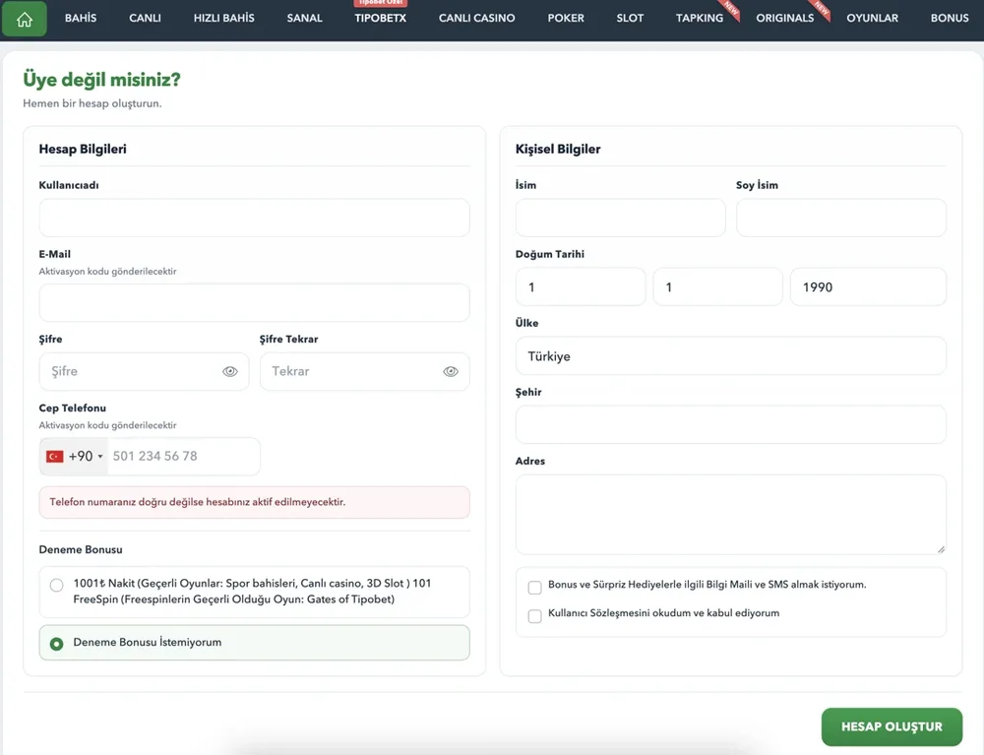Click the 'Üye değil misiniz?' heading
This screenshot has width=984, height=755.
pos(101,80)
